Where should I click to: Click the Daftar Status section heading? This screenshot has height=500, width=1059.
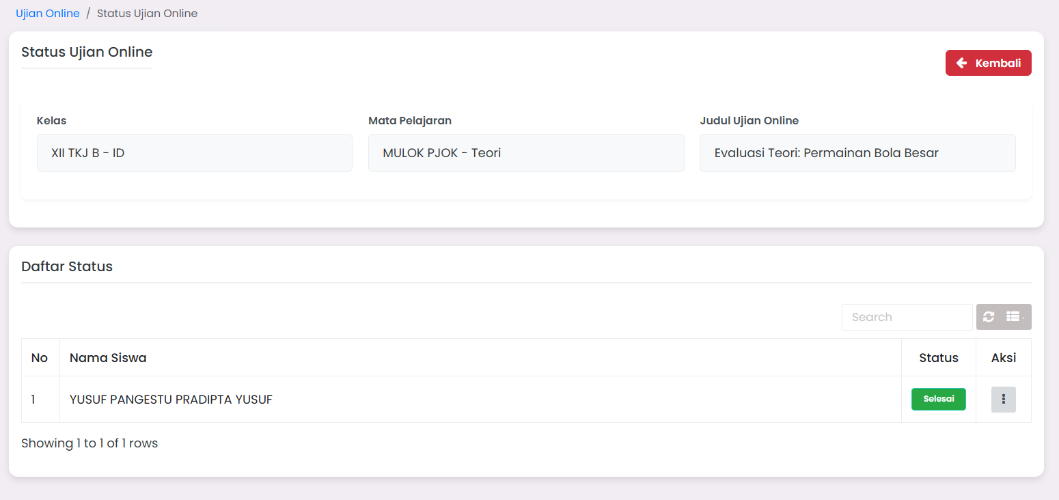point(67,266)
